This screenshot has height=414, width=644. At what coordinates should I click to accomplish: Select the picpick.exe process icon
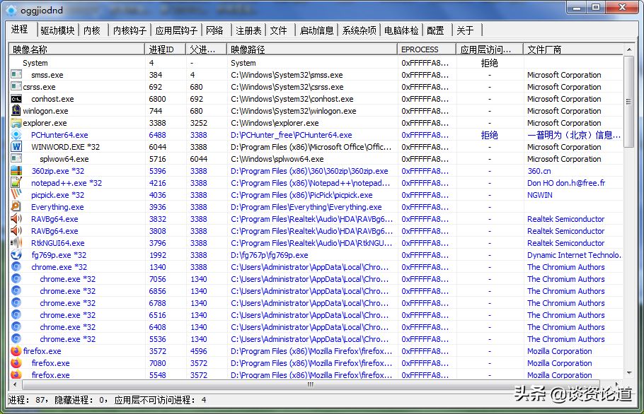pyautogui.click(x=16, y=195)
